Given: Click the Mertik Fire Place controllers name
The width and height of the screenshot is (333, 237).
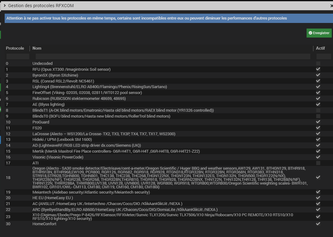Looking at the screenshot, I should pyautogui.click(x=116, y=151).
